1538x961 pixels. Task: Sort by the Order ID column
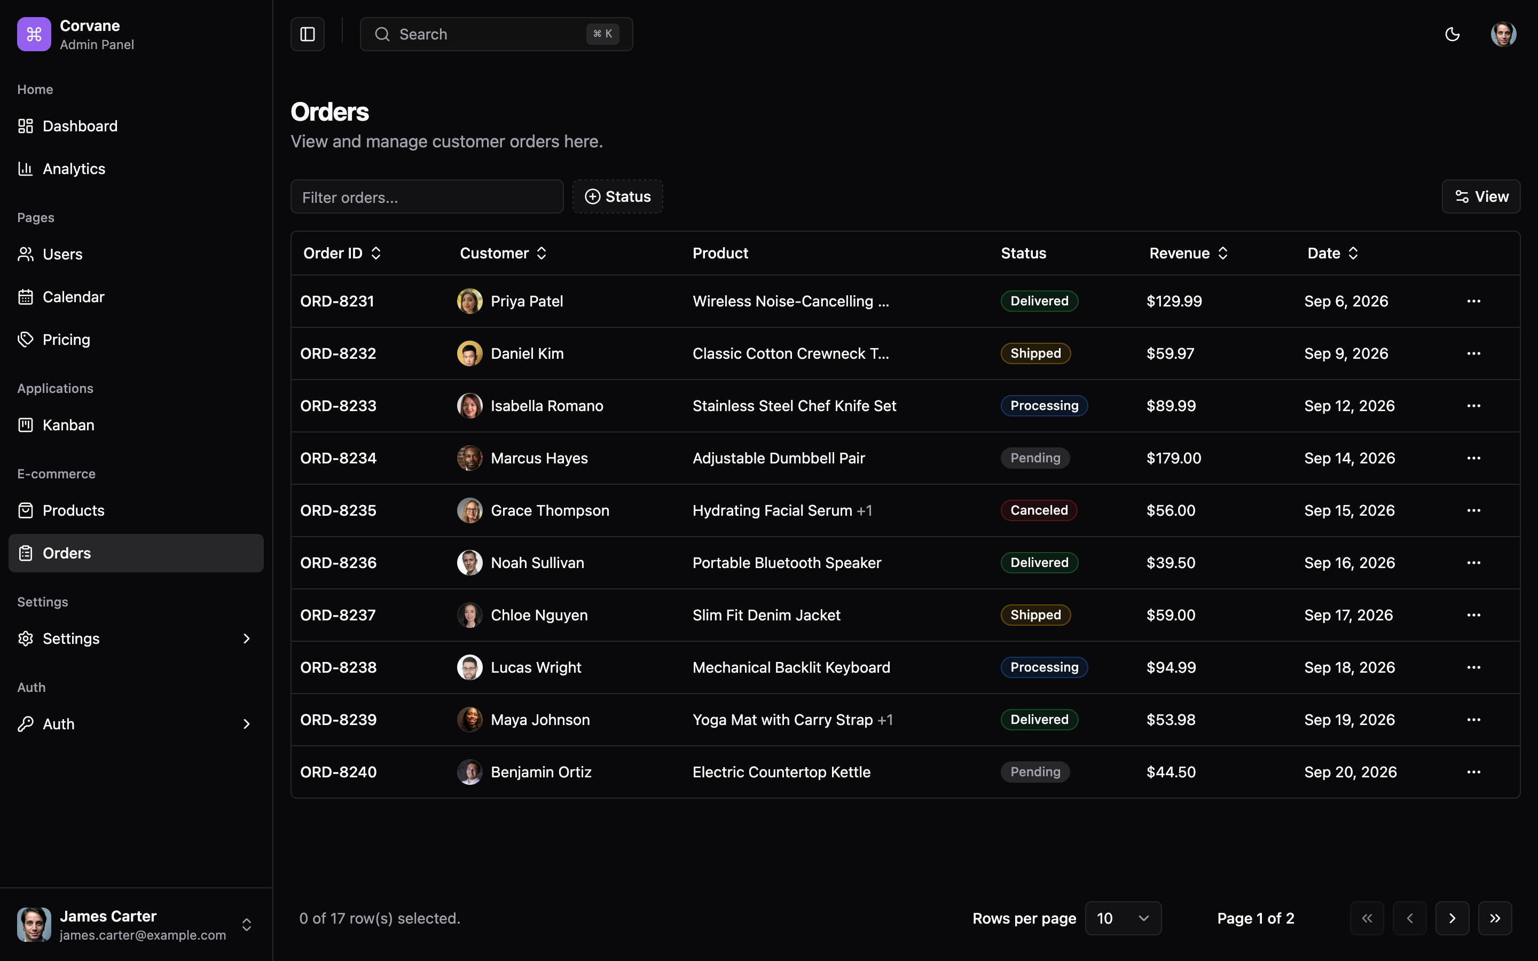point(342,253)
